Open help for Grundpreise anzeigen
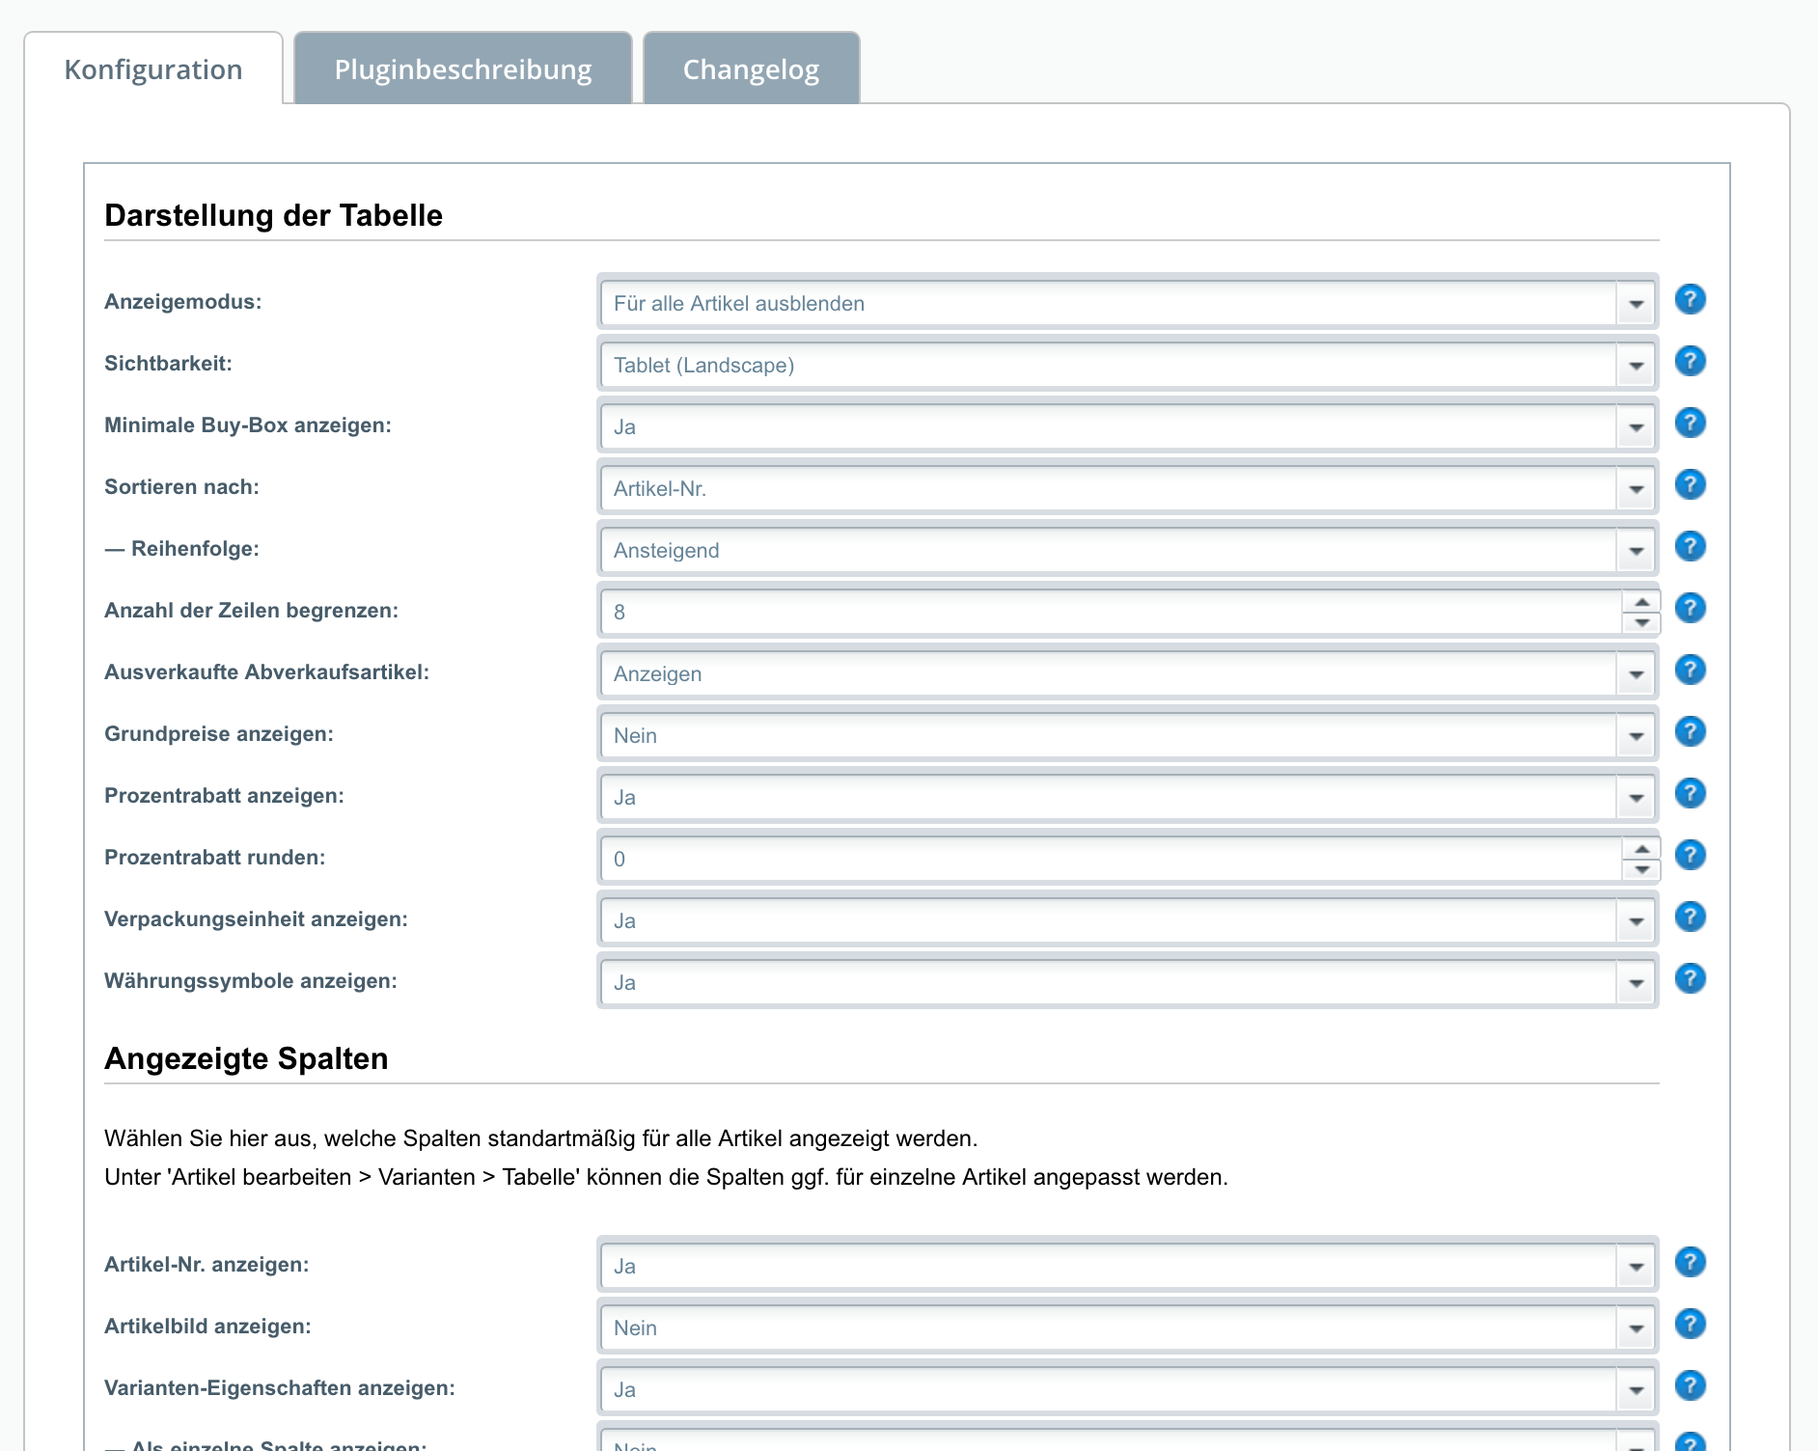Viewport: 1818px width, 1451px height. pyautogui.click(x=1690, y=731)
